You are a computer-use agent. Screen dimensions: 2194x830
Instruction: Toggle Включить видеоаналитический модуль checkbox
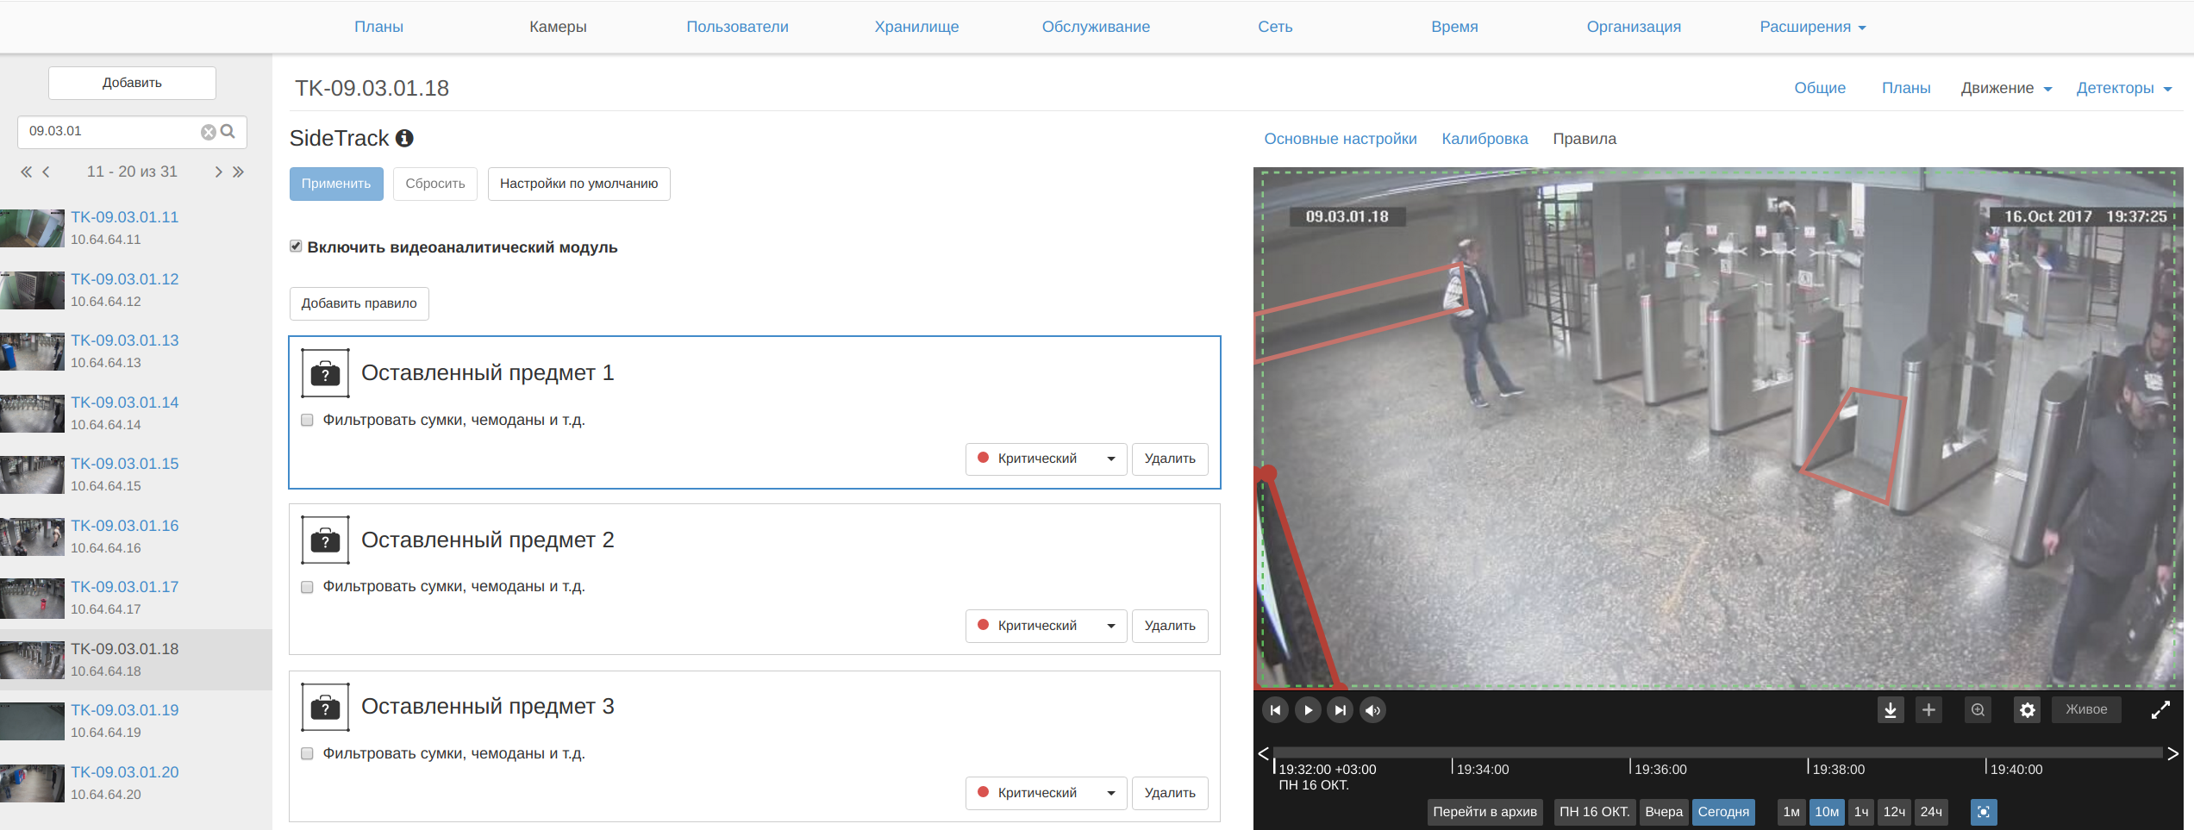coord(296,247)
